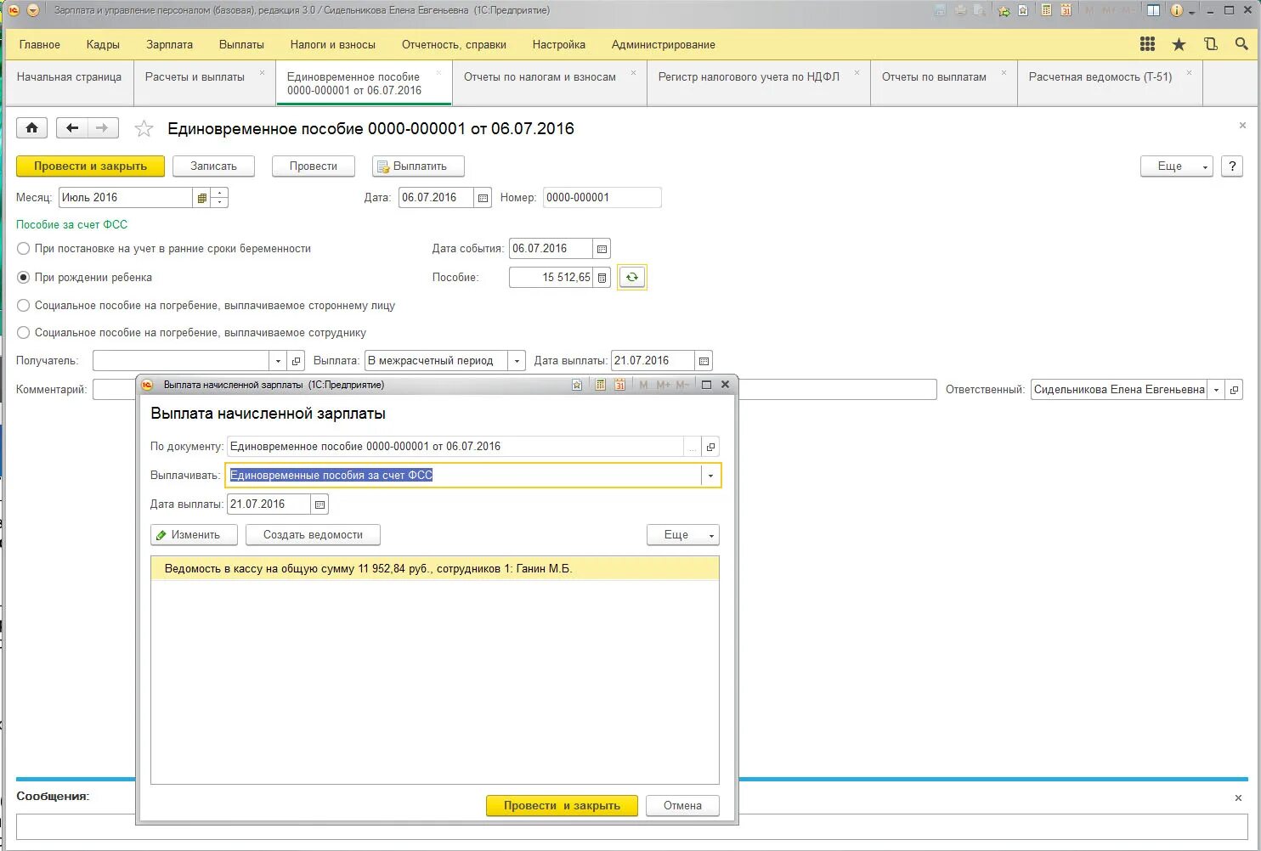Navigate back with the left arrow
1261x851 pixels.
pos(72,128)
